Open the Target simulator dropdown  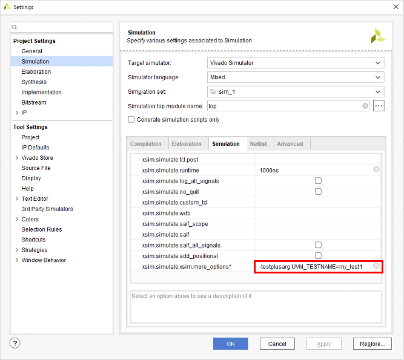(x=296, y=63)
